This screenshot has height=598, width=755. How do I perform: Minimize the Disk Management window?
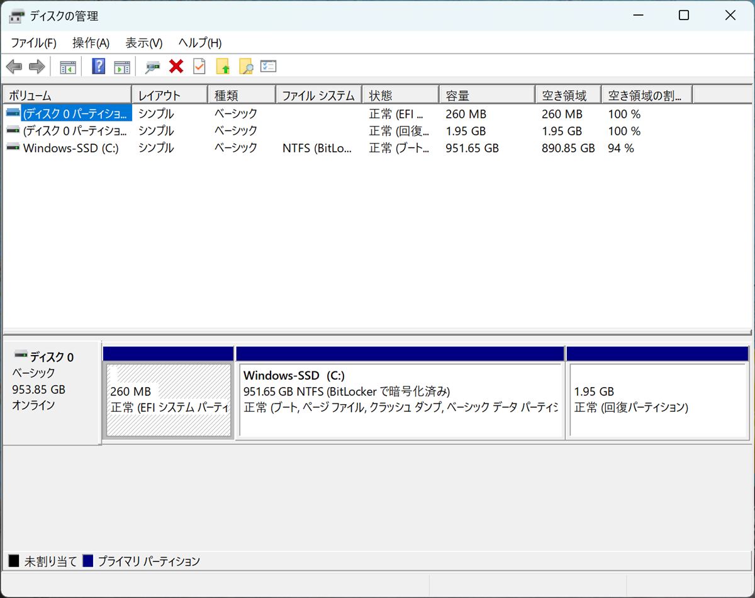click(x=637, y=16)
